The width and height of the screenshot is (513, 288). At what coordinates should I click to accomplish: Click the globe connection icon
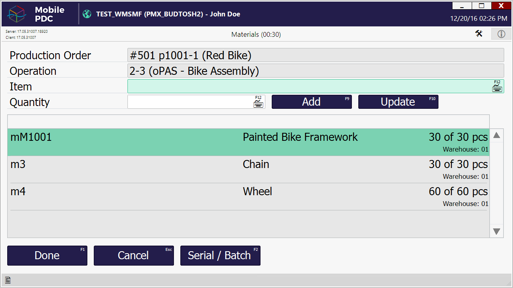click(x=87, y=14)
